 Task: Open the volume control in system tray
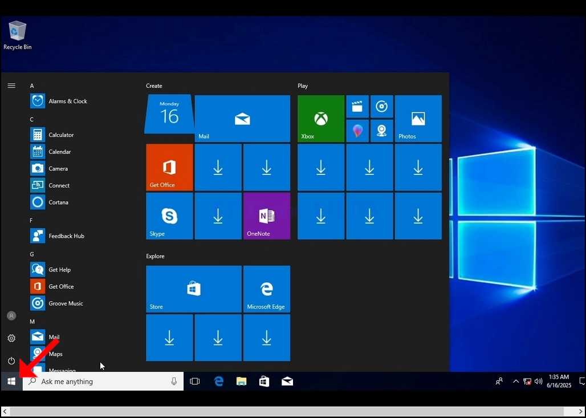[x=539, y=382]
